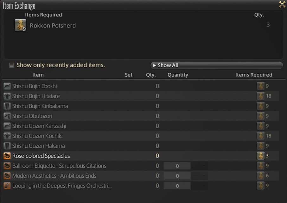Click quantity field for Modern Aesthetics - Ambitious Ends
The image size is (287, 203).
(x=177, y=176)
